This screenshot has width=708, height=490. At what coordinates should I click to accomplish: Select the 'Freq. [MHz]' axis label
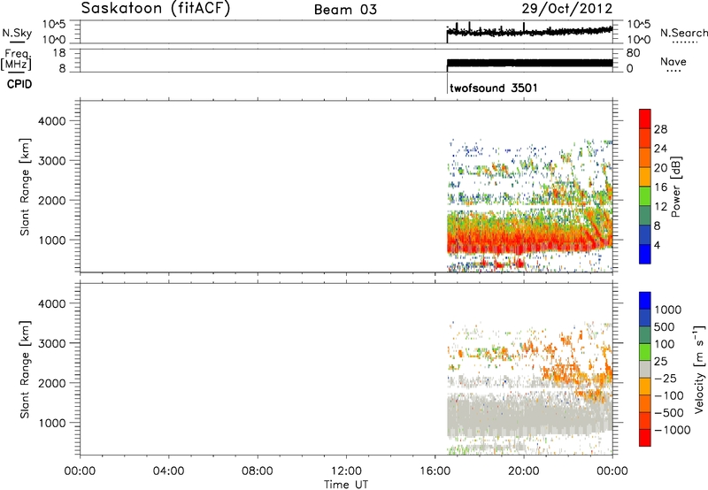(16, 59)
